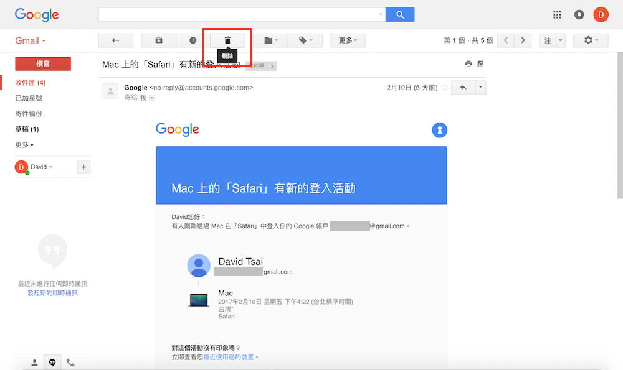Open 寄件備份 sent mail folder
This screenshot has height=370, width=623.
pos(29,113)
